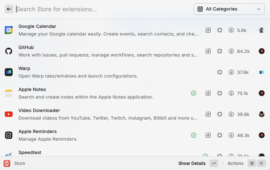The image size is (270, 170).
Task: Click the author avatar in Apple Notes row
Action: pyautogui.click(x=262, y=93)
